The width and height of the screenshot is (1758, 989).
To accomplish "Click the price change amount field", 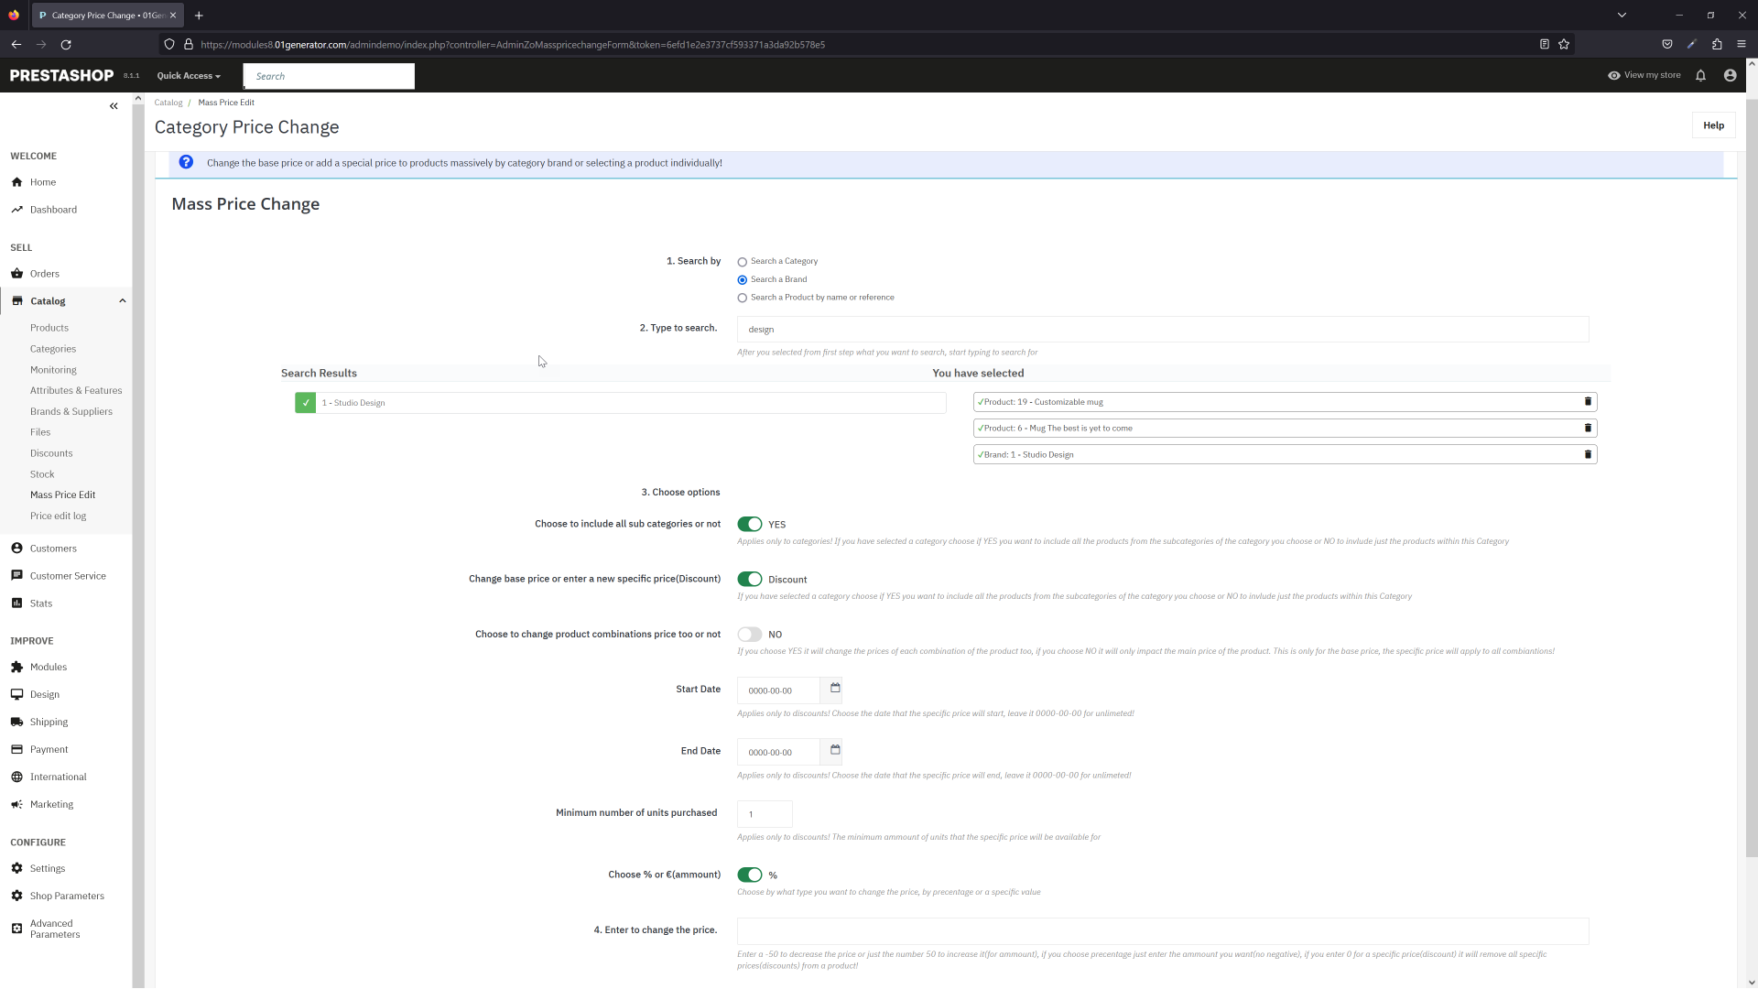I will [x=1162, y=931].
